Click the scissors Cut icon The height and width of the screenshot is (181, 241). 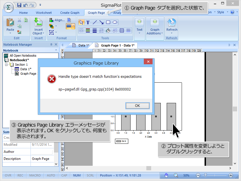tap(19, 20)
